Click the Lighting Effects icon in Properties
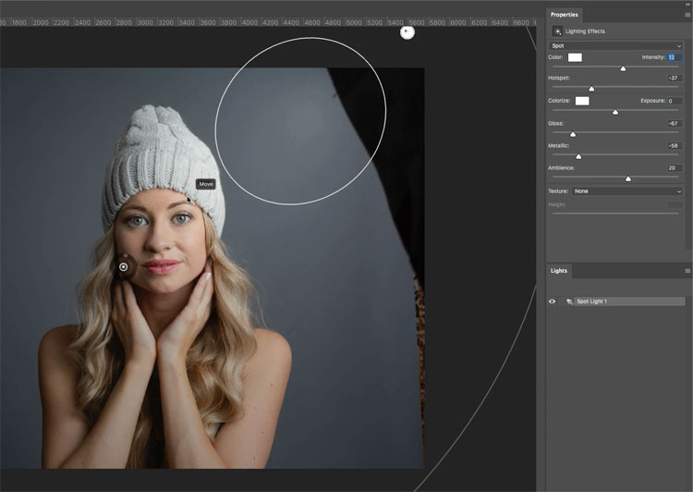The image size is (693, 492). (557, 31)
